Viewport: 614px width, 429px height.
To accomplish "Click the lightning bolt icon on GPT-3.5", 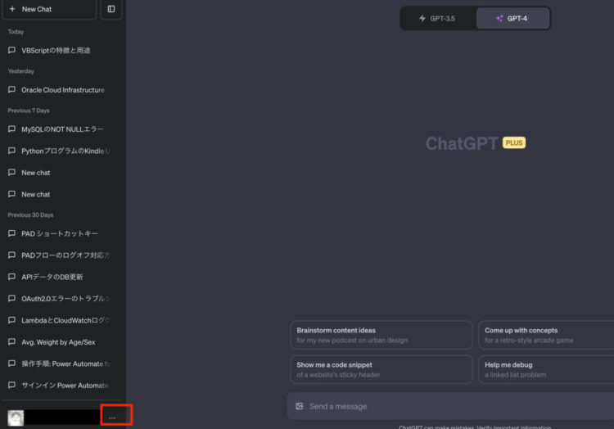I will [x=422, y=18].
